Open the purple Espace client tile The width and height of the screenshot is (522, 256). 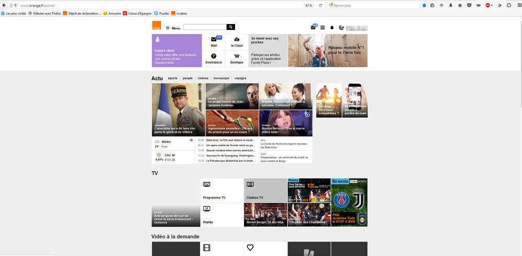[x=177, y=50]
